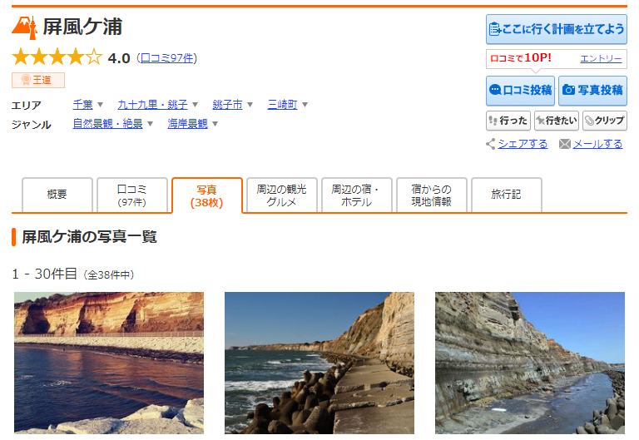Click the speech bubble icon on 口コミ投稿
The width and height of the screenshot is (639, 440).
pyautogui.click(x=495, y=90)
